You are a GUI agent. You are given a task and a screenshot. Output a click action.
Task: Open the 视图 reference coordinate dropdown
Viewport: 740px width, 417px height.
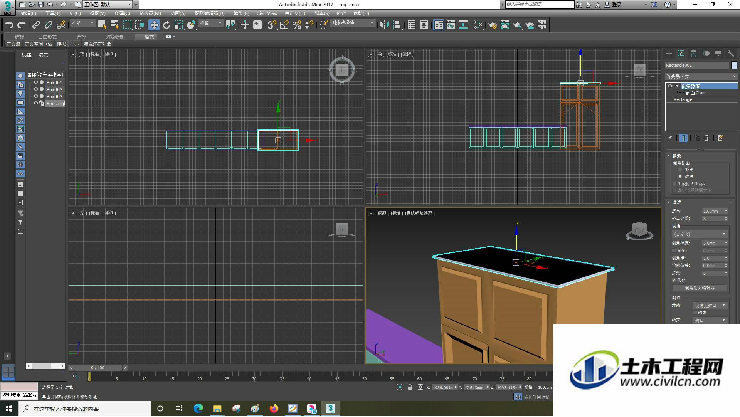(210, 24)
